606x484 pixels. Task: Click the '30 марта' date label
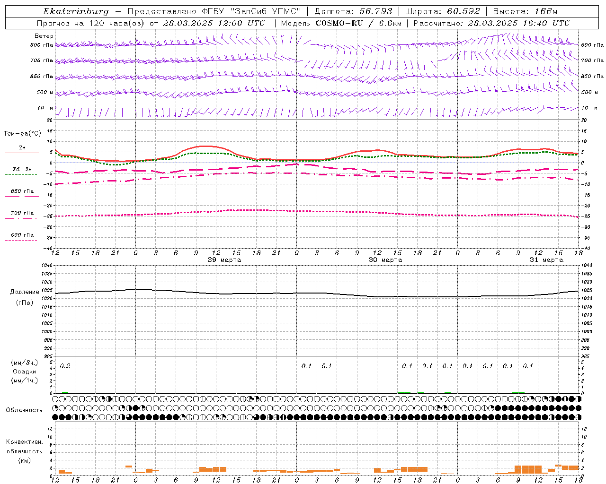click(385, 260)
